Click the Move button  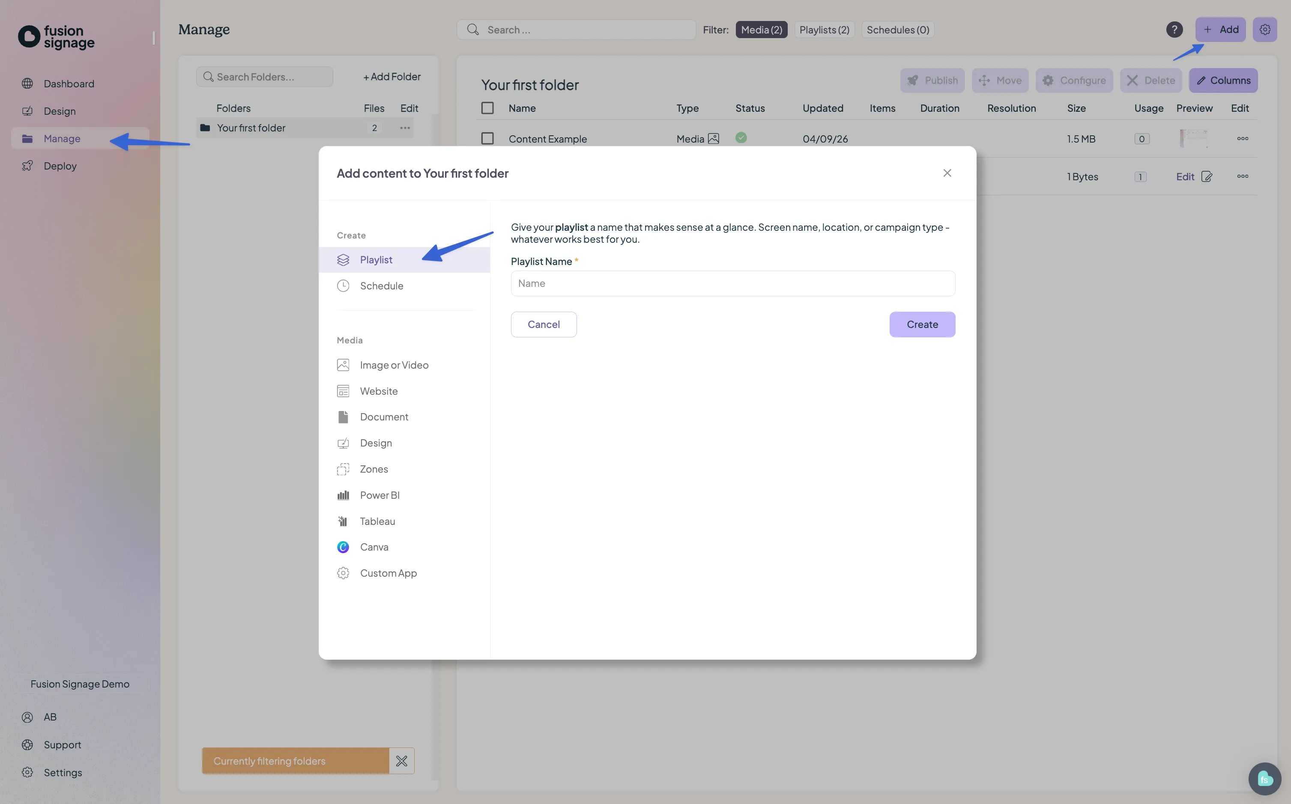point(999,80)
